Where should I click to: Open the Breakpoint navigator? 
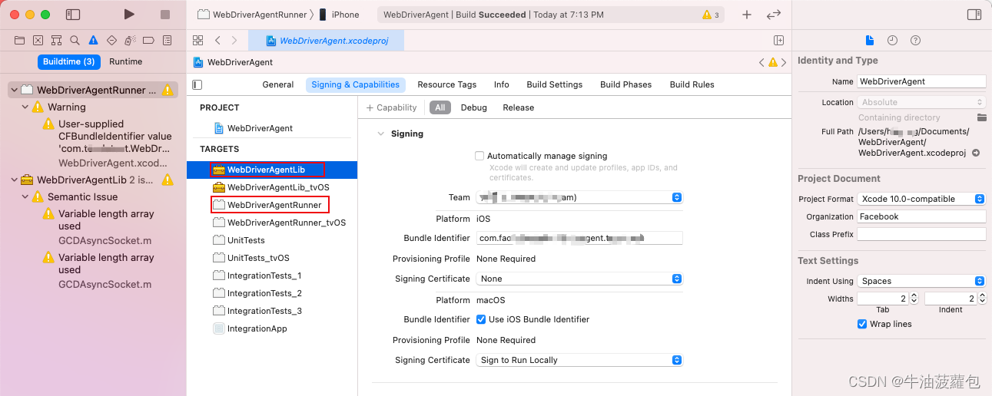point(148,40)
